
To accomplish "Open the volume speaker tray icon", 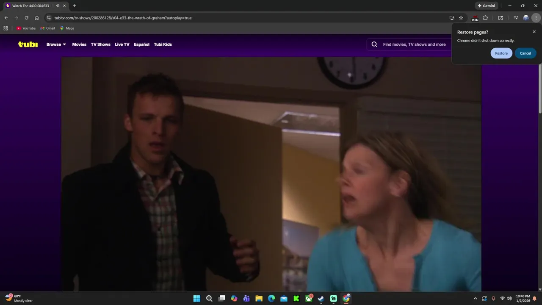I will [509, 299].
